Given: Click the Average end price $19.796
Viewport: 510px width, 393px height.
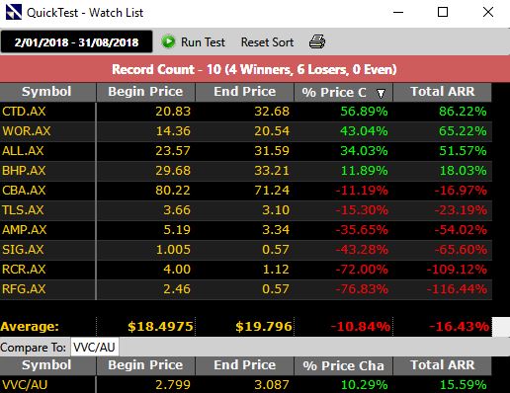Looking at the screenshot, I should [264, 327].
